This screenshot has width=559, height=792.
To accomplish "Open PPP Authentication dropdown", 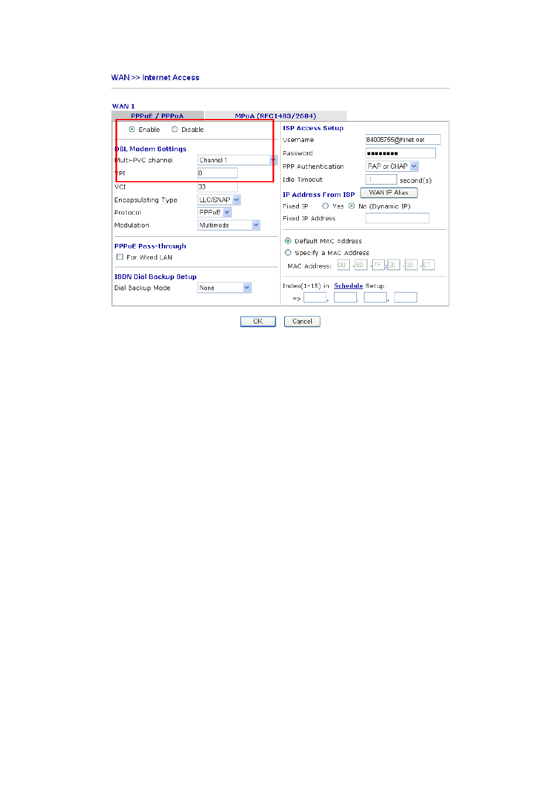I will pyautogui.click(x=392, y=166).
